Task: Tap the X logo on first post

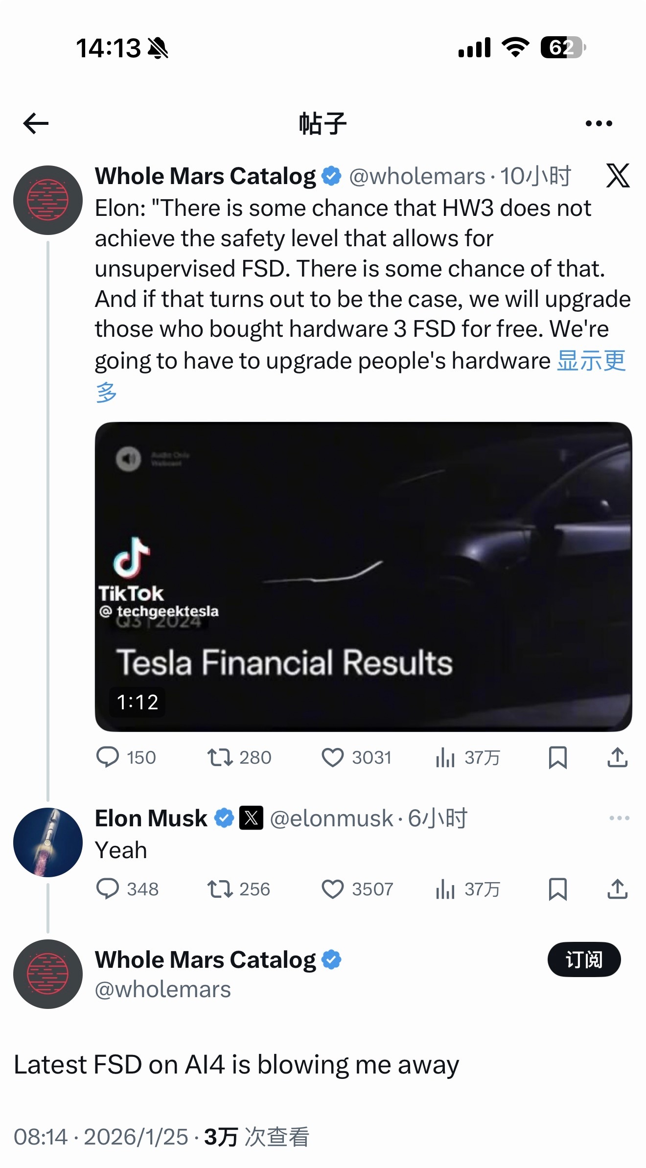Action: point(618,176)
